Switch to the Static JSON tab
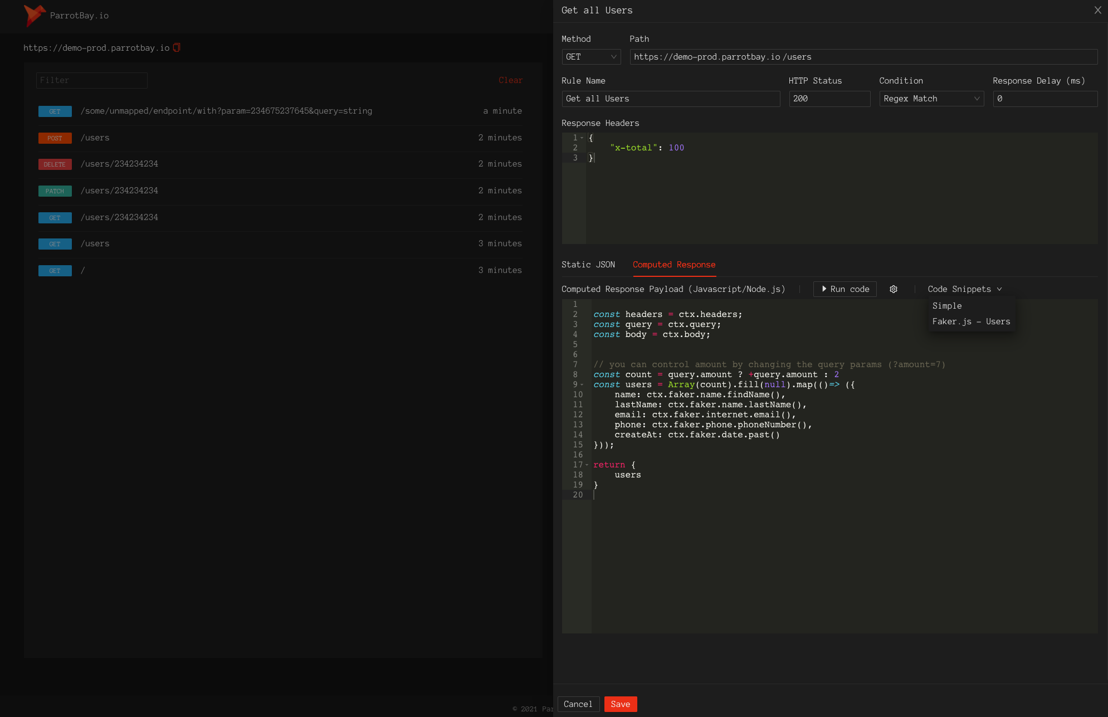1108x717 pixels. (x=588, y=265)
